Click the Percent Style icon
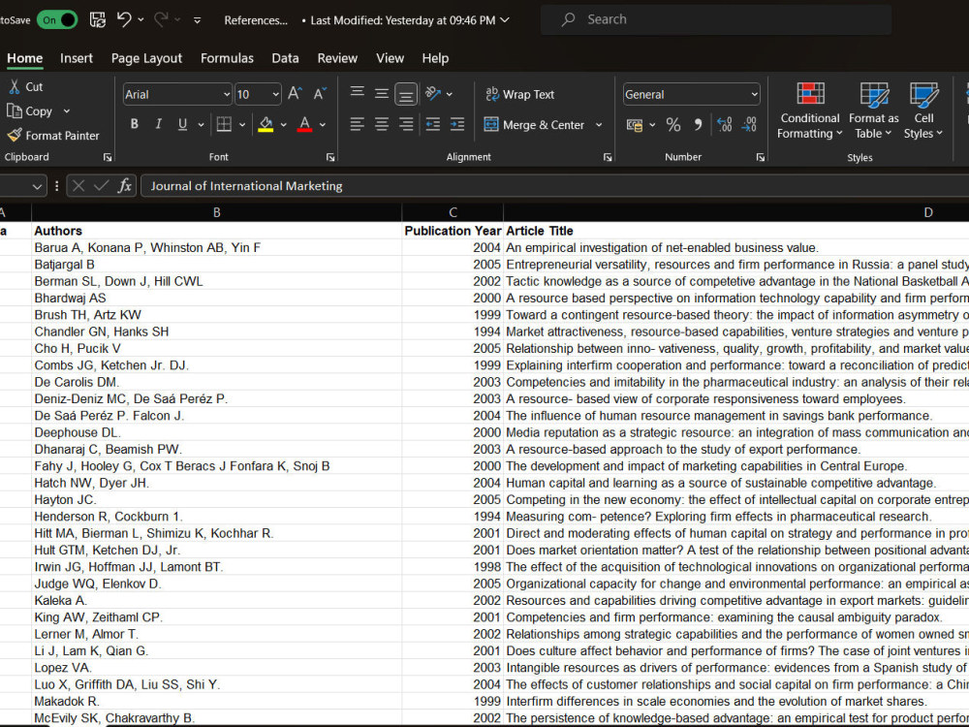The image size is (969, 727). coord(674,124)
